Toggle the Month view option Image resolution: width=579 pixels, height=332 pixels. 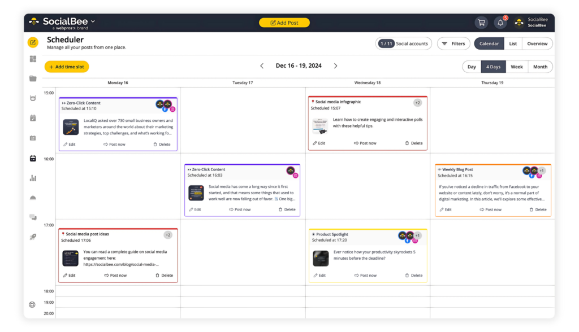[x=540, y=66]
